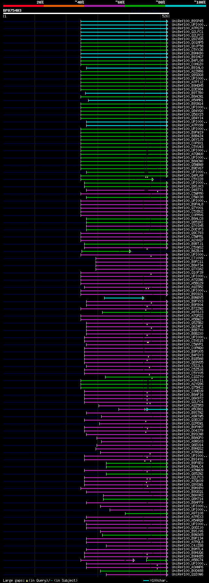The width and height of the screenshot is (209, 583).
Task: Select the UniRef100_B9N8V5 label
Action: click(x=187, y=298)
